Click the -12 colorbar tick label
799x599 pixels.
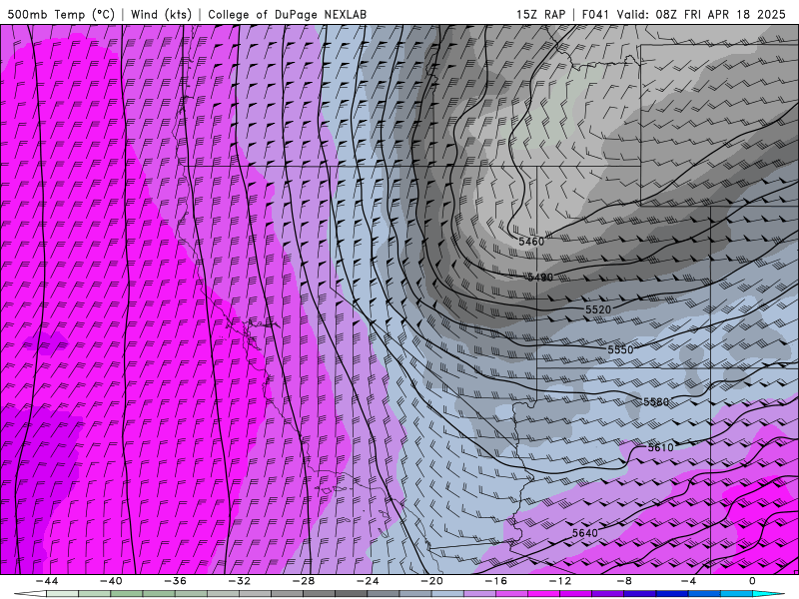coord(560,581)
